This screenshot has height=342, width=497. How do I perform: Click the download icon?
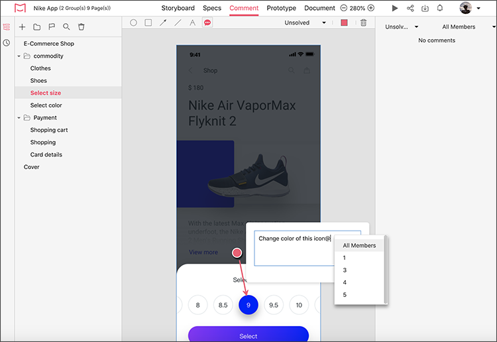[x=425, y=8]
